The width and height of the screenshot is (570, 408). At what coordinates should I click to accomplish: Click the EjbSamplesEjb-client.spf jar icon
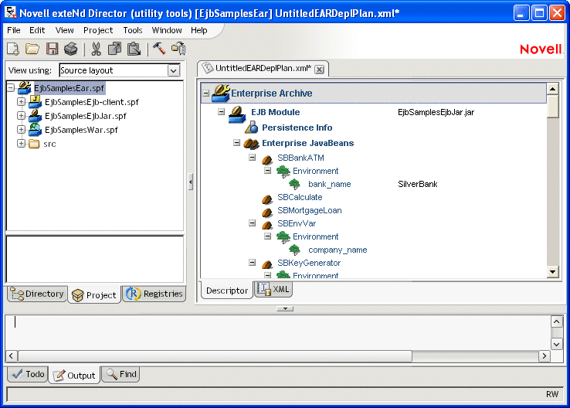coord(36,101)
